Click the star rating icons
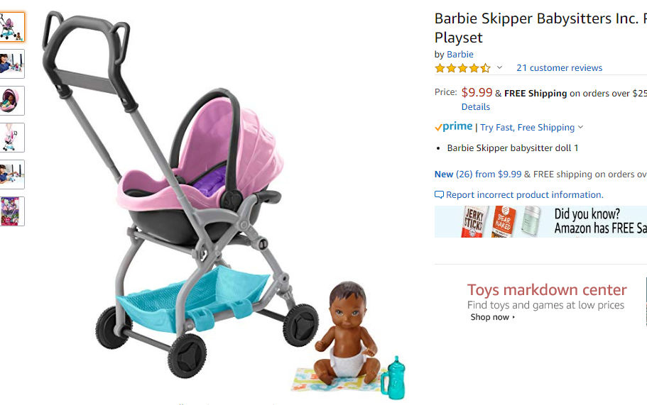 pos(462,68)
